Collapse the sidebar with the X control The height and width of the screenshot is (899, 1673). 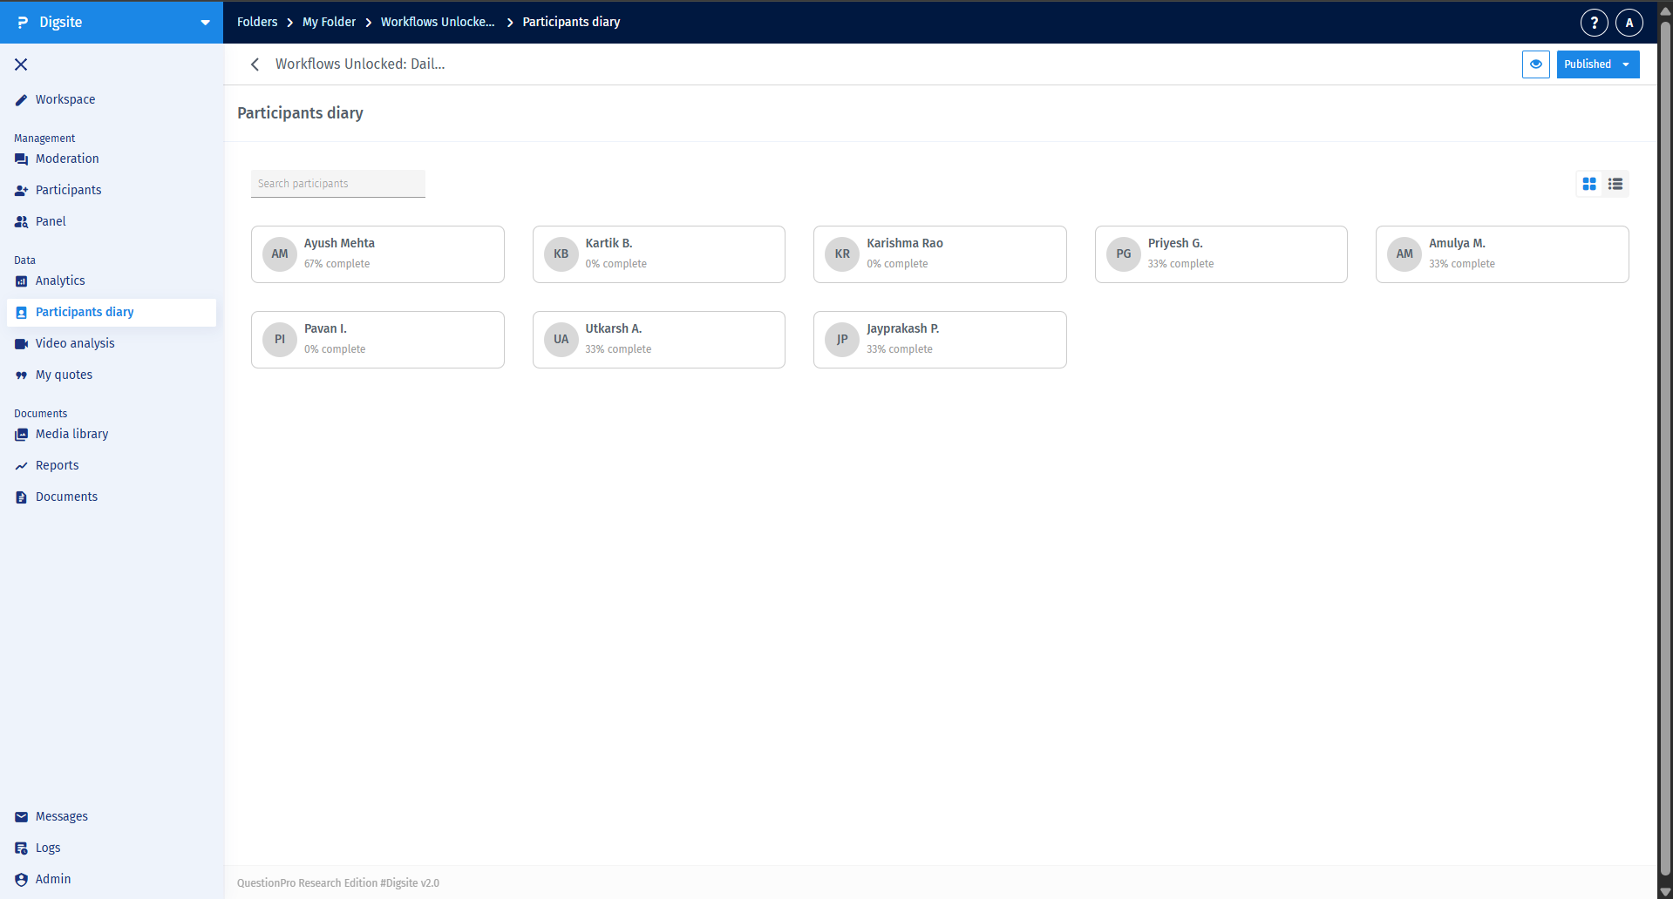[21, 64]
